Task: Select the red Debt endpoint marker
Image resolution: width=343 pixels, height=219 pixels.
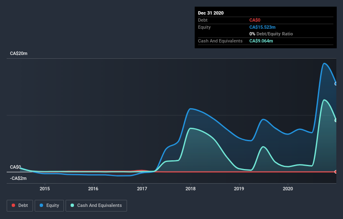Action: [x=336, y=172]
